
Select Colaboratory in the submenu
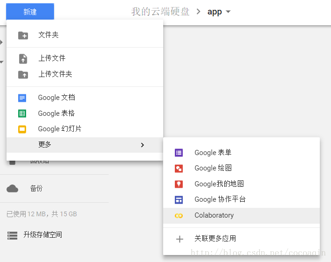(241, 215)
